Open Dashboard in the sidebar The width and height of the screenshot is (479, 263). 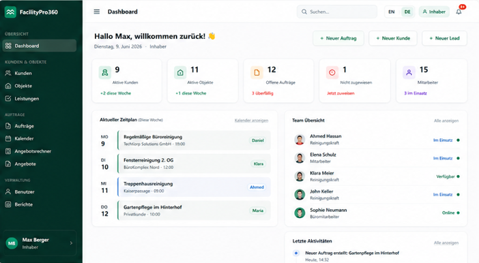pyautogui.click(x=40, y=46)
